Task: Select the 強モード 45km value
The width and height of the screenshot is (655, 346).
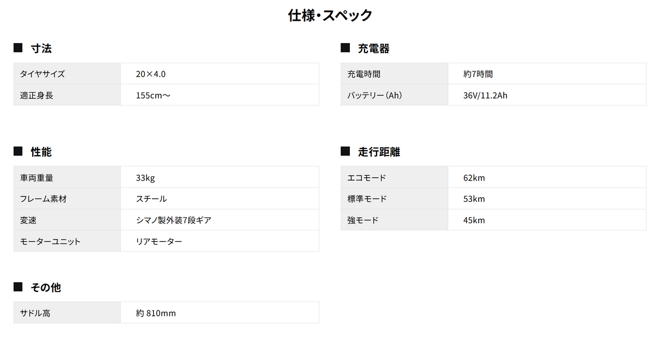Action: (x=474, y=220)
